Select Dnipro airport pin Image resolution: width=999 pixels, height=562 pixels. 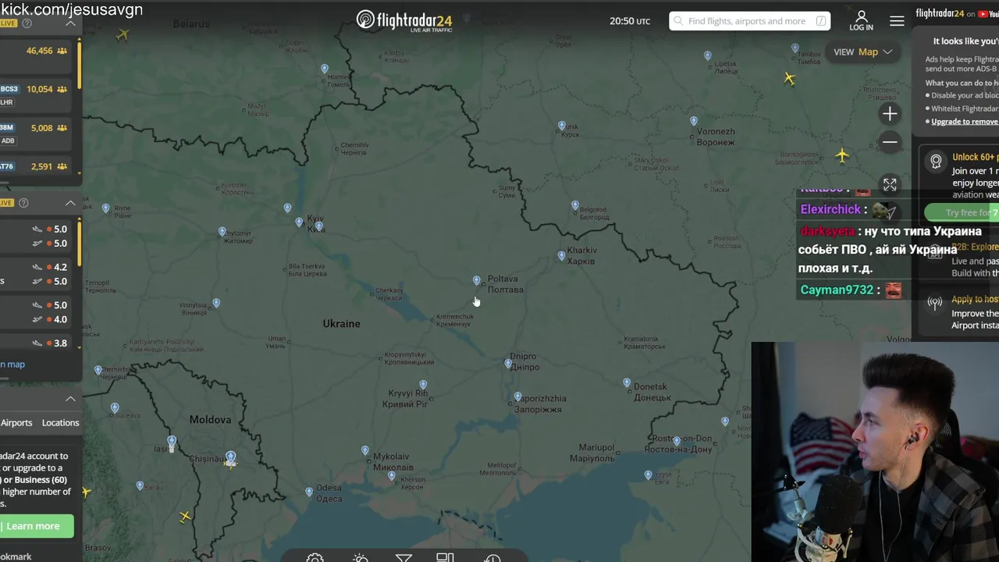click(508, 364)
